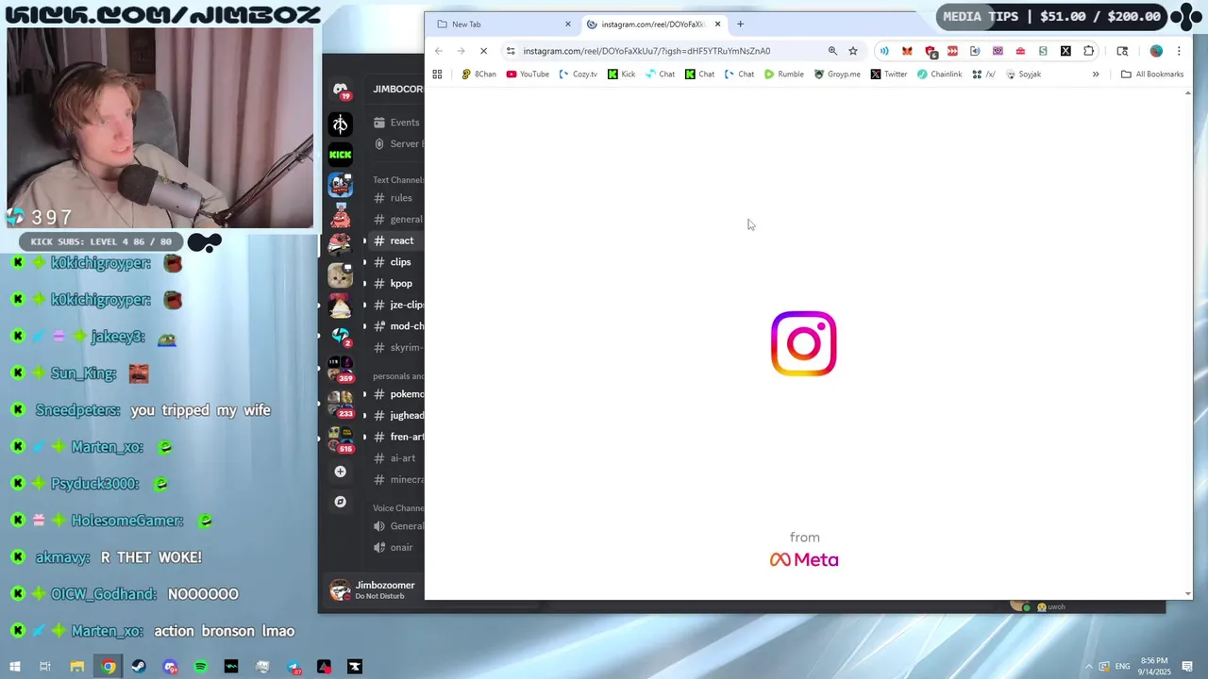Open the clips channel in Discord
1208x679 pixels.
(x=396, y=262)
